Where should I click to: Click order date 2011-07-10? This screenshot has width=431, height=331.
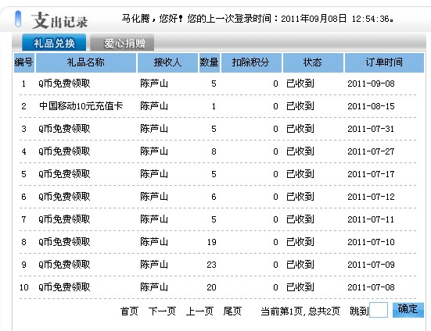(x=371, y=242)
